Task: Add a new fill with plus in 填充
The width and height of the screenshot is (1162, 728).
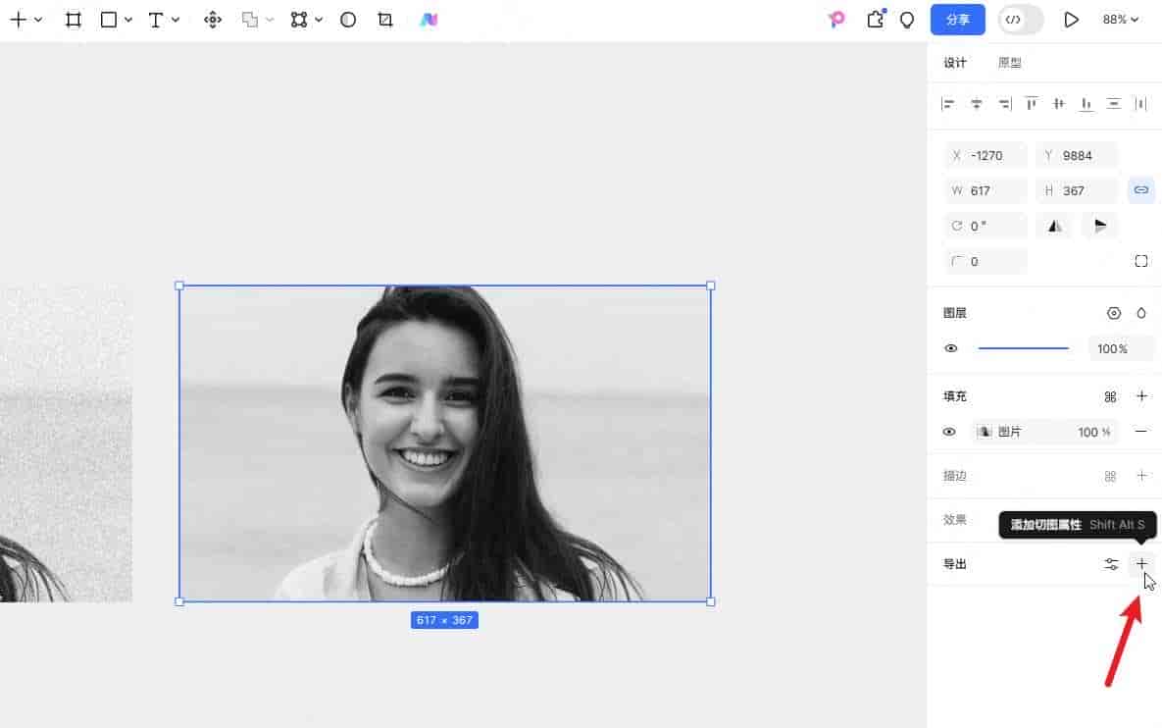Action: (1141, 396)
